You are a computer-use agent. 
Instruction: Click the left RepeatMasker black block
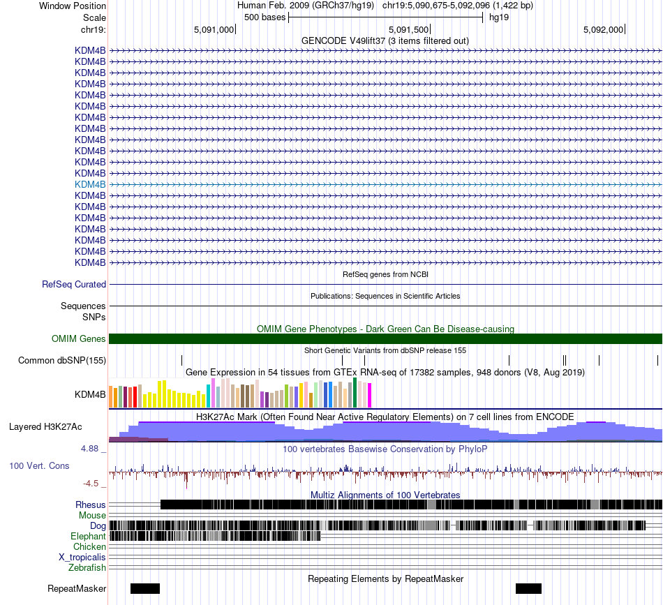tap(145, 588)
